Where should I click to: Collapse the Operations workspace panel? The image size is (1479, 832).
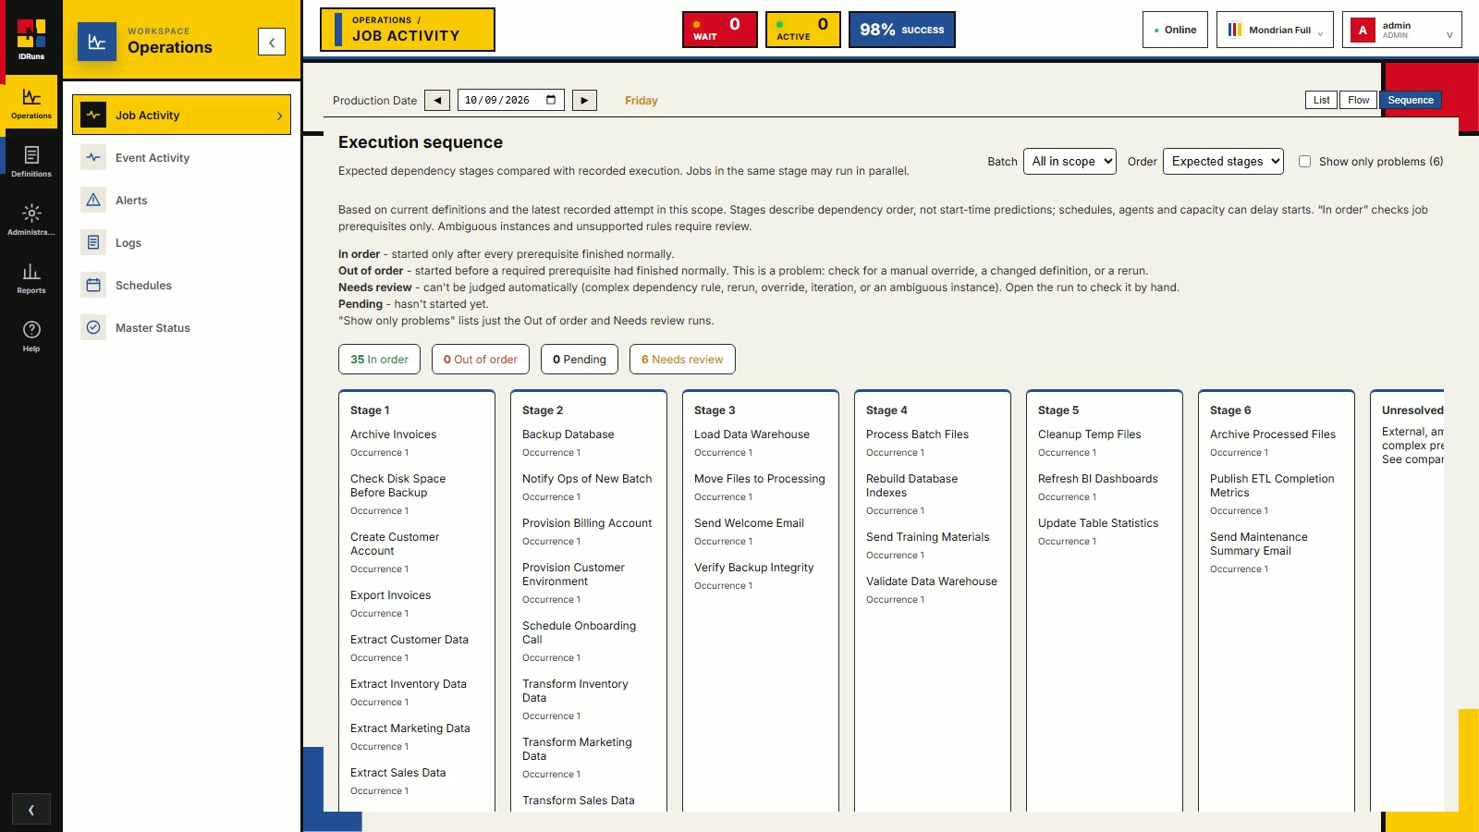(272, 42)
